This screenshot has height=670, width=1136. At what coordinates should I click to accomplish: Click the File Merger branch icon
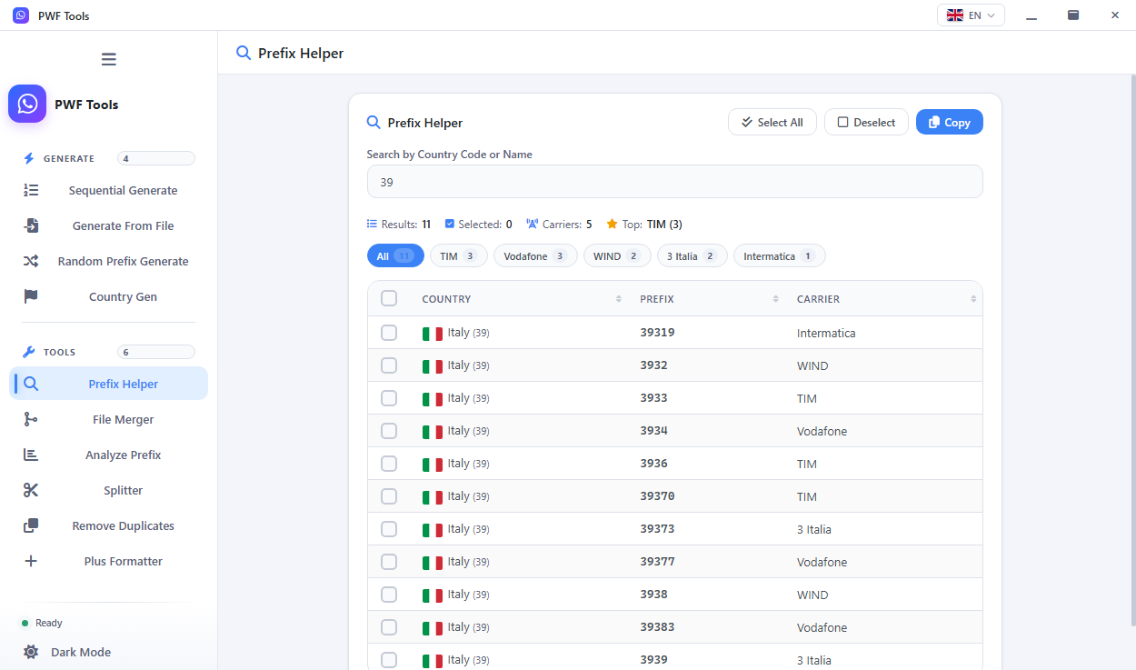(x=31, y=419)
